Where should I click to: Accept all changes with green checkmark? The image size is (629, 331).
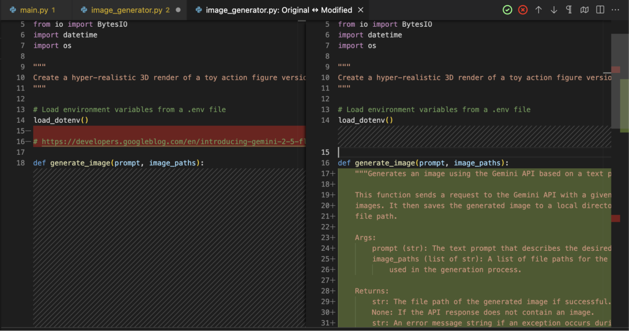[x=507, y=10]
